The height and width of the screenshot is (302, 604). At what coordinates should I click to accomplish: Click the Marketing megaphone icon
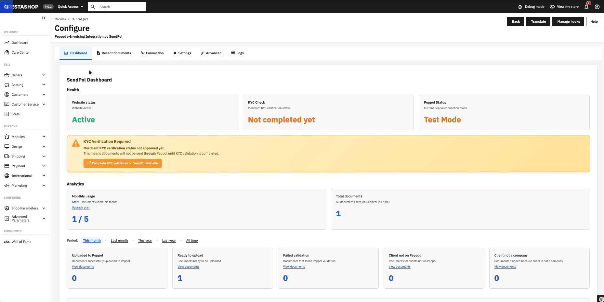pyautogui.click(x=7, y=185)
